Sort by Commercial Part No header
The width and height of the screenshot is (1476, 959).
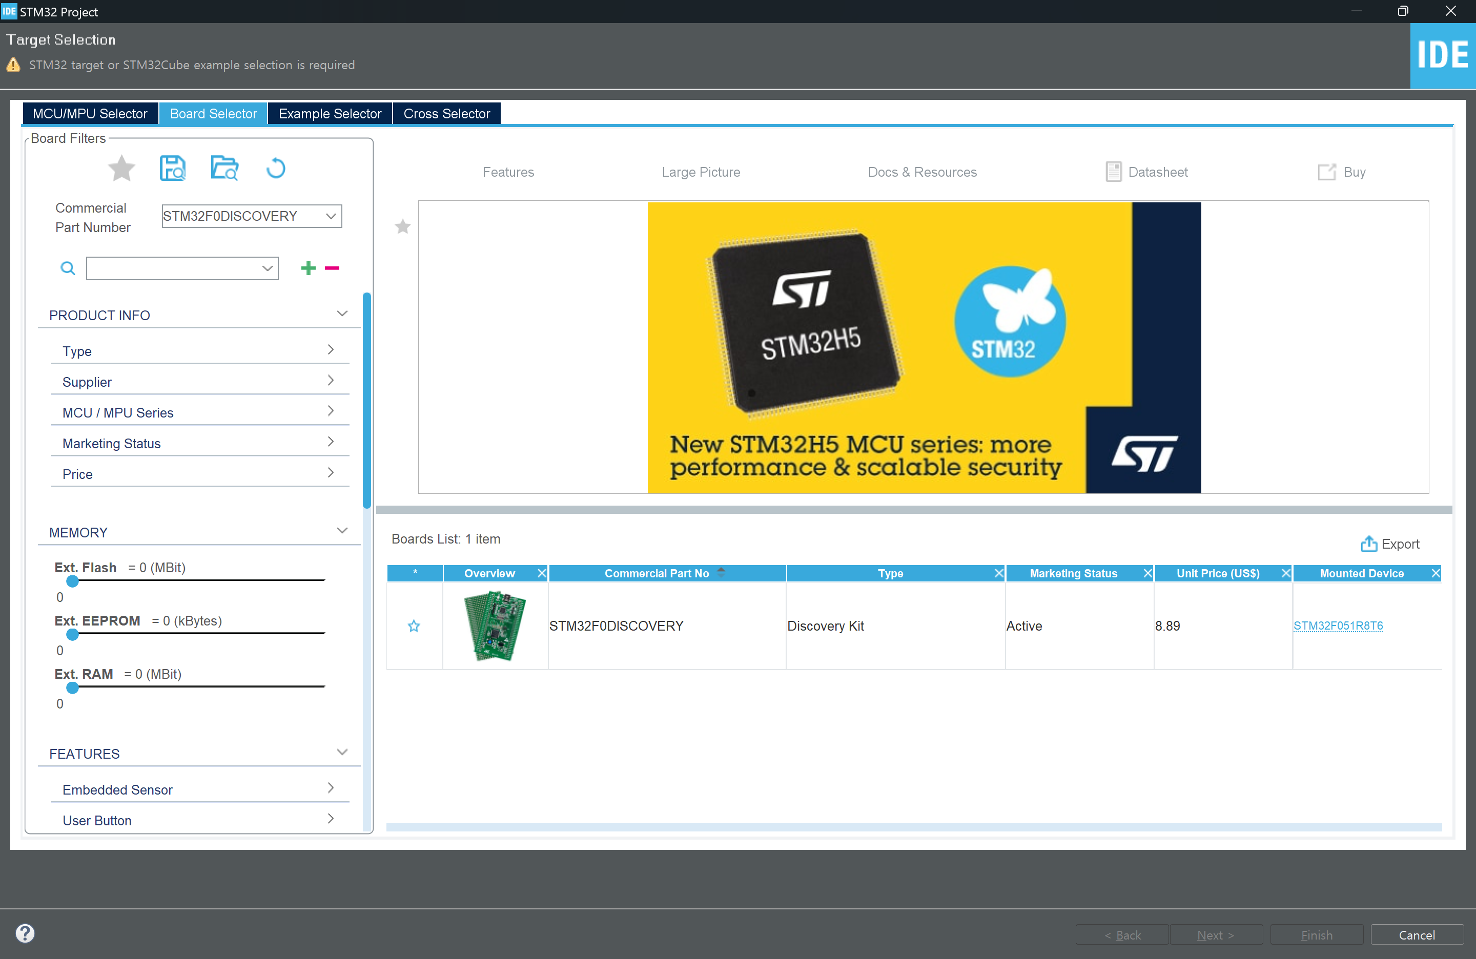pyautogui.click(x=667, y=573)
